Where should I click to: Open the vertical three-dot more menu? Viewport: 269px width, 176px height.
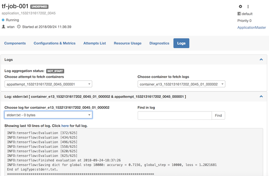[x=248, y=6]
